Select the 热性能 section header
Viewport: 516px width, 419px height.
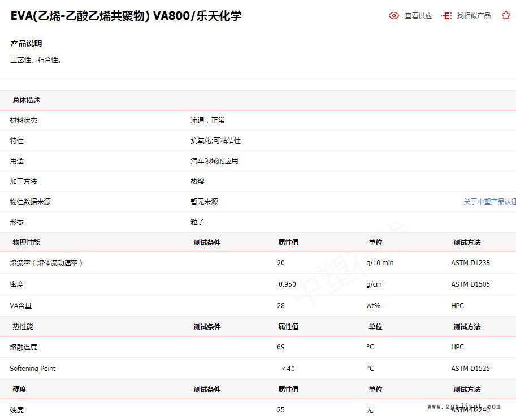click(23, 327)
